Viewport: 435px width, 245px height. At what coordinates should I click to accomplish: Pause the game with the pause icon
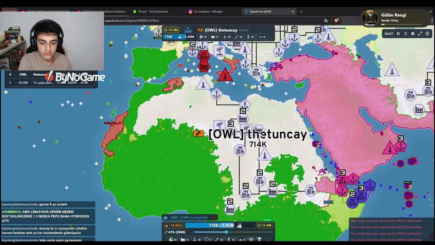click(x=398, y=34)
